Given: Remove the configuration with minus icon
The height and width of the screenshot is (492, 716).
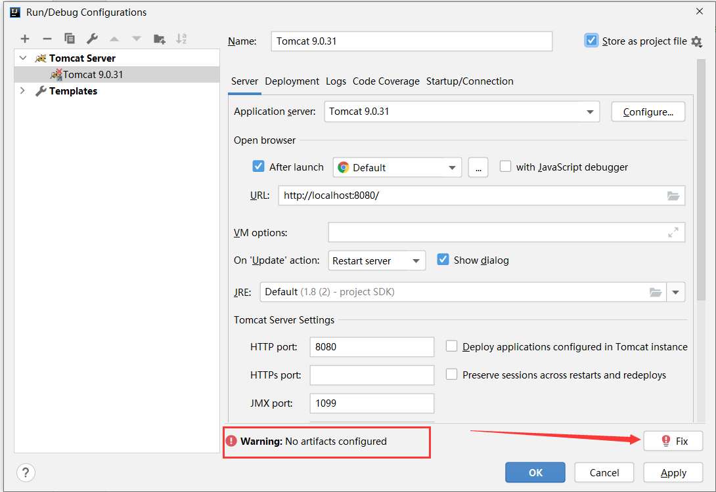Looking at the screenshot, I should point(47,39).
